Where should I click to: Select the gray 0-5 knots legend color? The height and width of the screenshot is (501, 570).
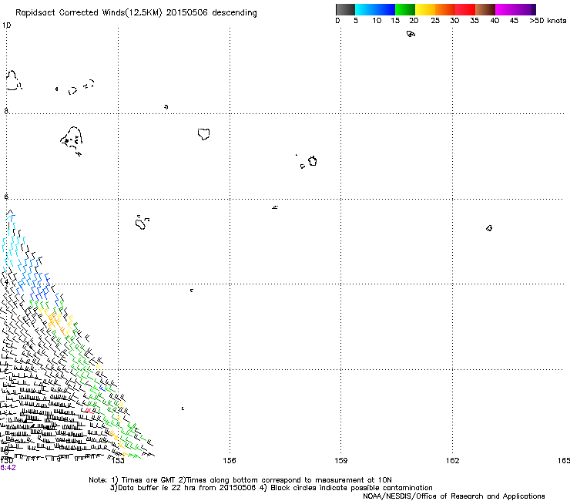click(345, 9)
